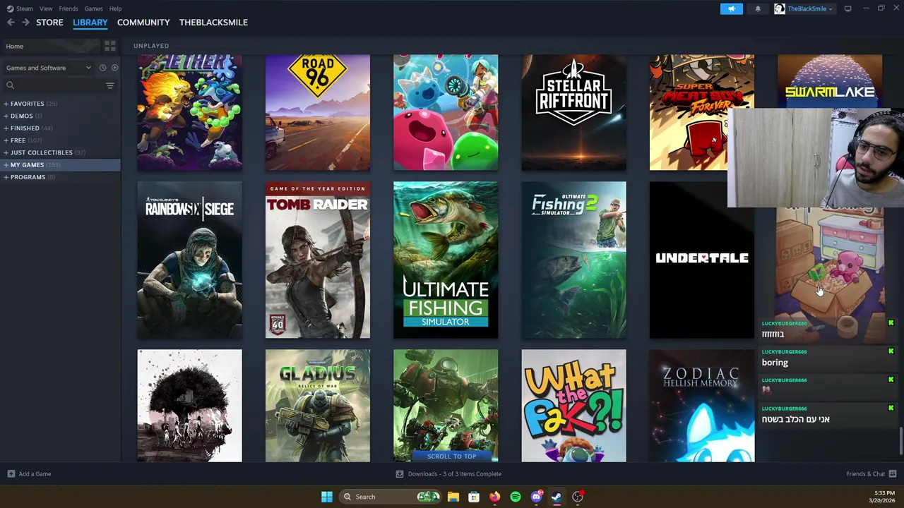Image resolution: width=904 pixels, height=508 pixels.
Task: Select Tomb Raider GOTY cover
Action: point(318,260)
